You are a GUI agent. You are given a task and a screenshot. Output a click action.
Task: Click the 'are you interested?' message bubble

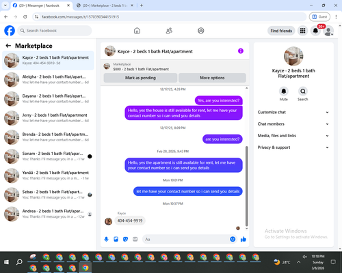tap(222, 139)
